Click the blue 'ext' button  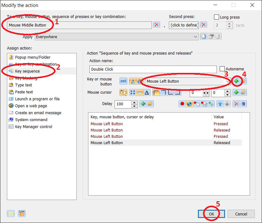(x=123, y=81)
